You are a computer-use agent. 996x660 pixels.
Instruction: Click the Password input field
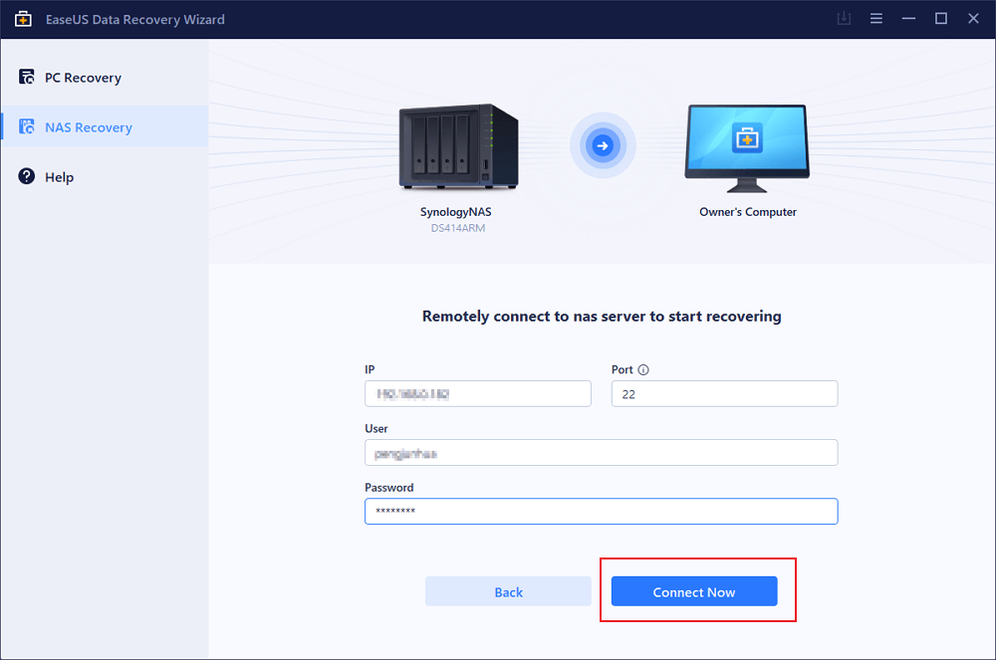click(x=601, y=512)
